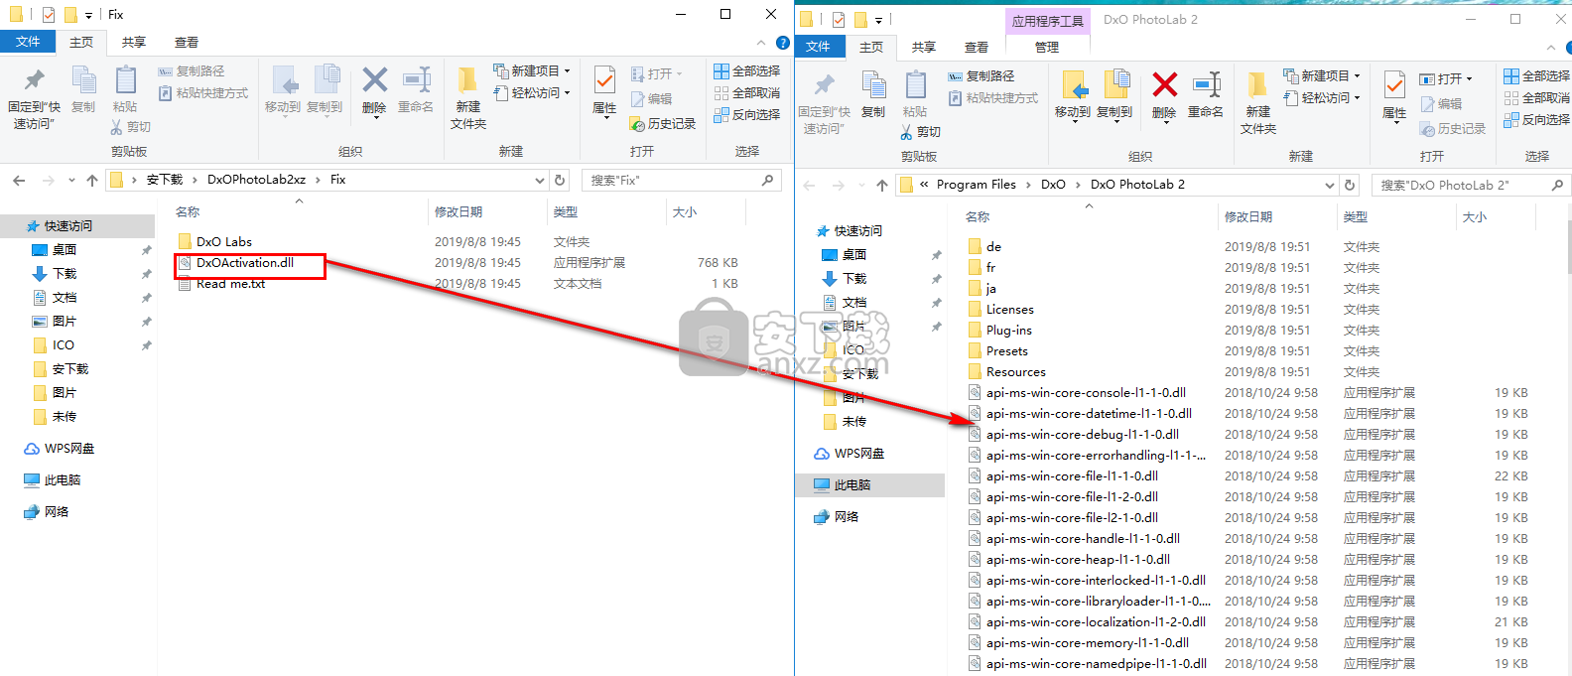Screen dimensions: 1572x676
Task: Click Select none (全部取消) in PhotoLab window
Action: point(1537,98)
